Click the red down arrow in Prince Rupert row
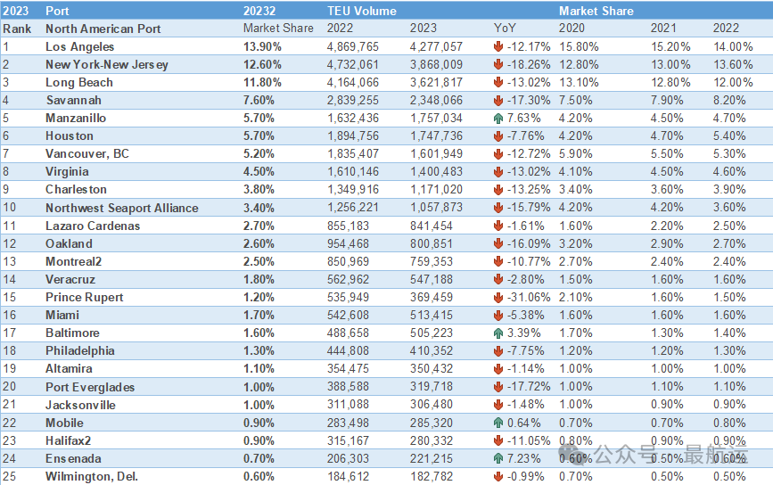The image size is (773, 485). [x=498, y=297]
